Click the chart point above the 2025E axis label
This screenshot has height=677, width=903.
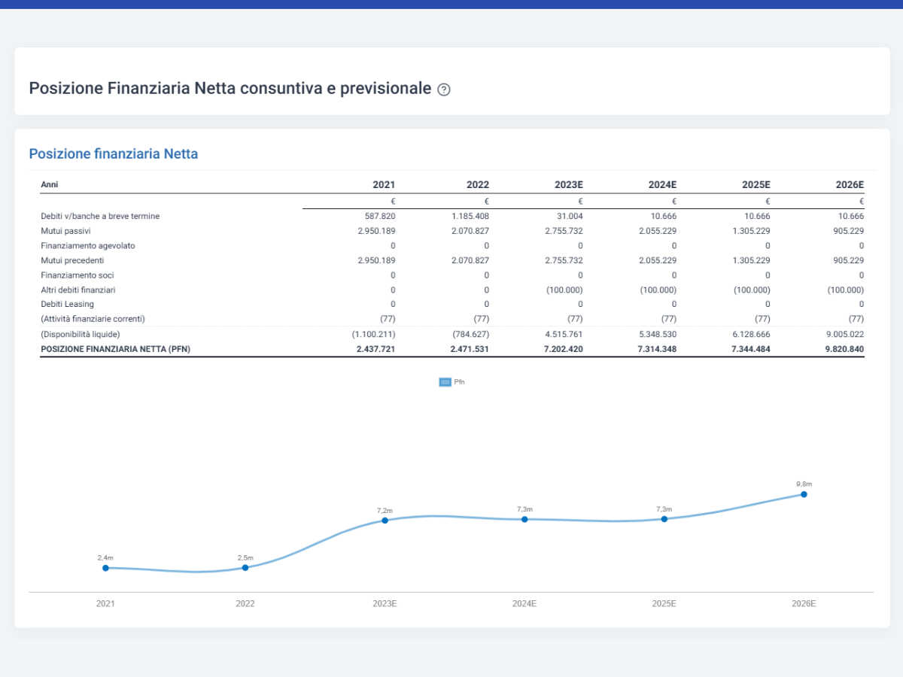point(664,519)
